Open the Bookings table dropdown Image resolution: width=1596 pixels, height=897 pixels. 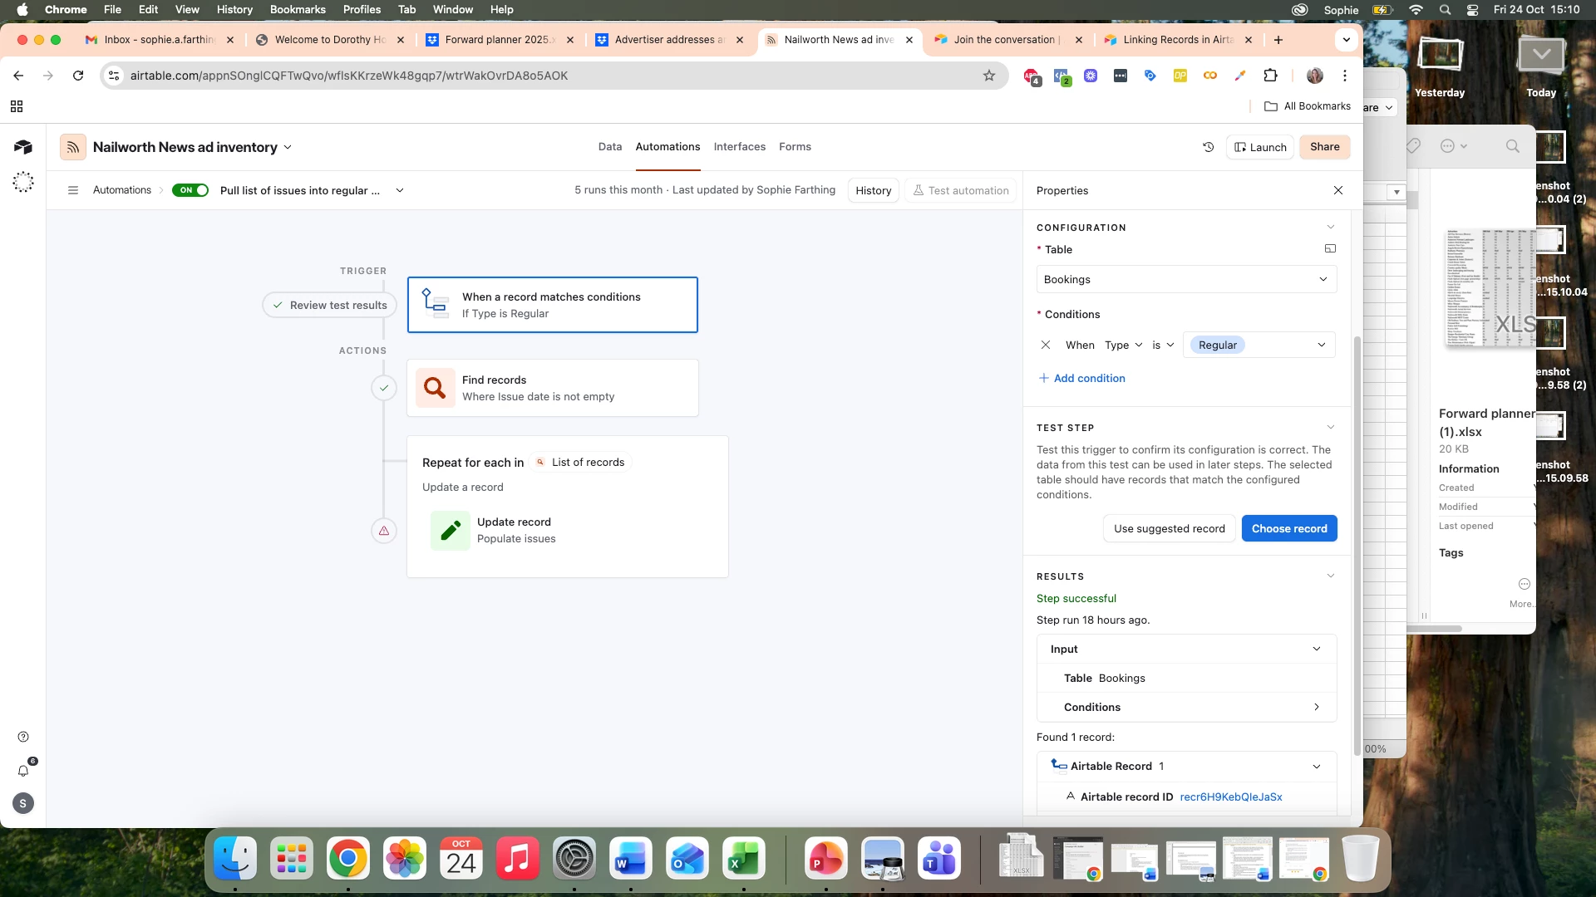click(x=1186, y=279)
